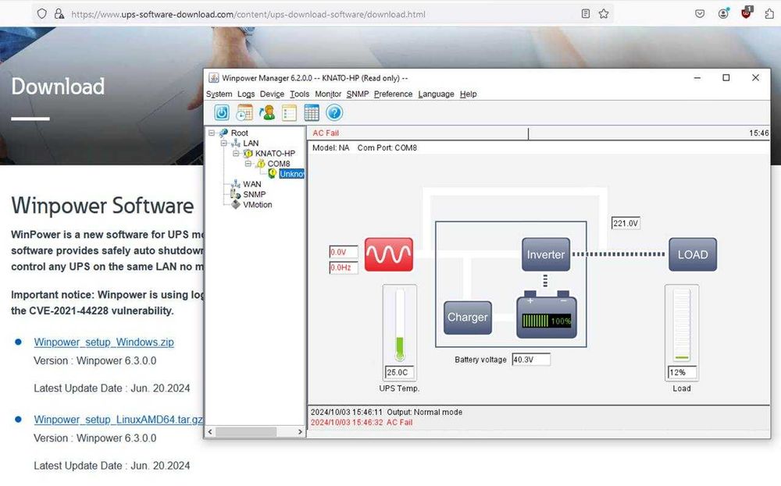The height and width of the screenshot is (486, 781).
Task: Click the 0.0Hz input frequency field
Action: click(344, 268)
